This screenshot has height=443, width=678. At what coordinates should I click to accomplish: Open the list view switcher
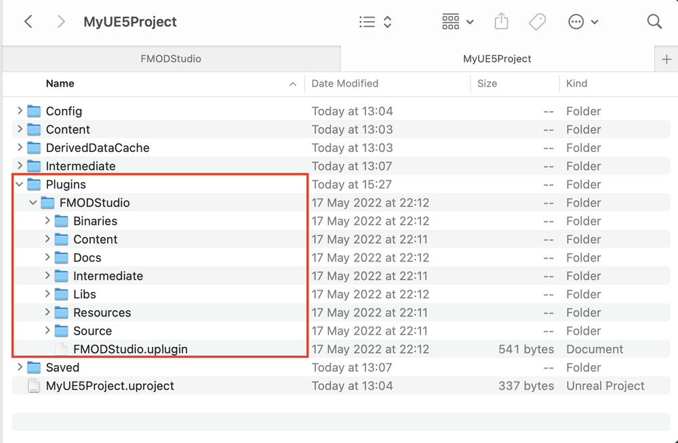click(x=376, y=22)
